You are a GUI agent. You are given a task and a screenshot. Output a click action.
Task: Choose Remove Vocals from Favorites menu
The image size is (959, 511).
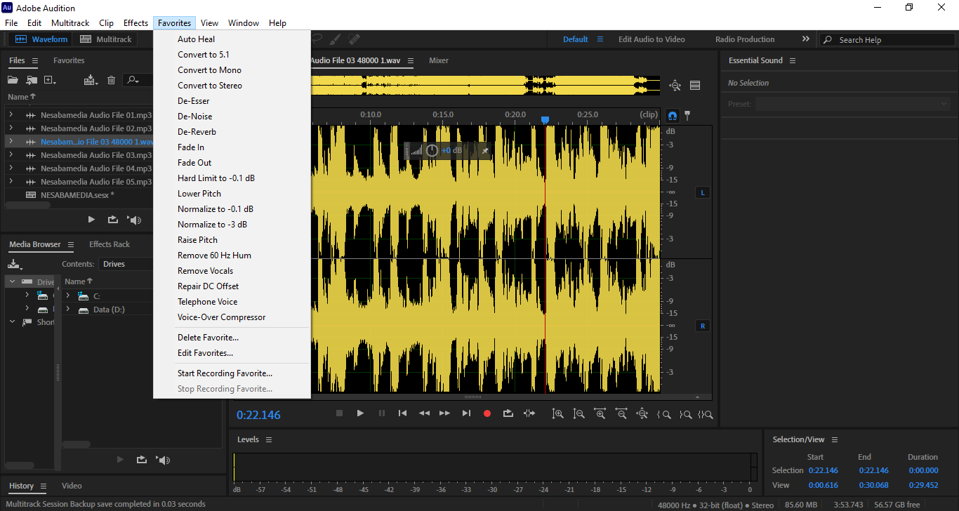(x=205, y=271)
